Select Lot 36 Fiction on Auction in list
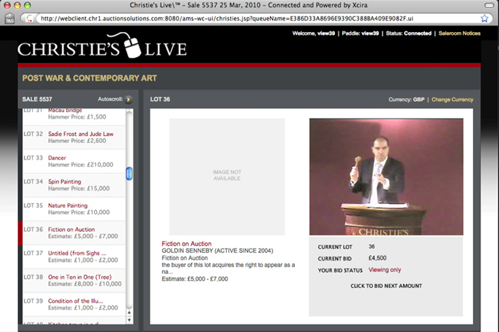This screenshot has height=332, width=499. 74,232
